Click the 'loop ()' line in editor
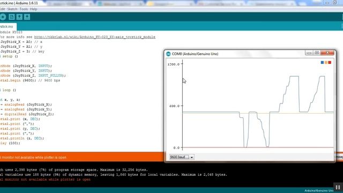343x193 pixels. [x=8, y=90]
